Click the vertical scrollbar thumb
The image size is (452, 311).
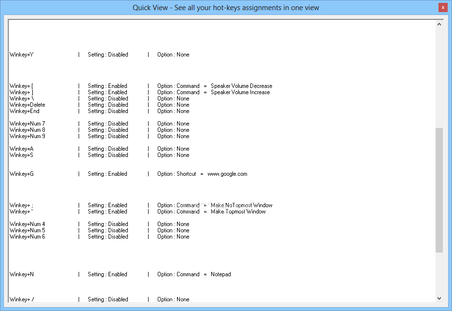pyautogui.click(x=439, y=190)
